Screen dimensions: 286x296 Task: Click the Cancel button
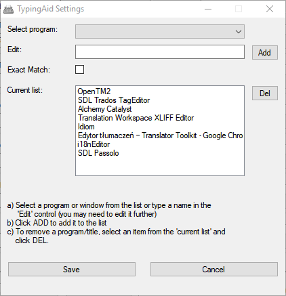click(x=214, y=269)
